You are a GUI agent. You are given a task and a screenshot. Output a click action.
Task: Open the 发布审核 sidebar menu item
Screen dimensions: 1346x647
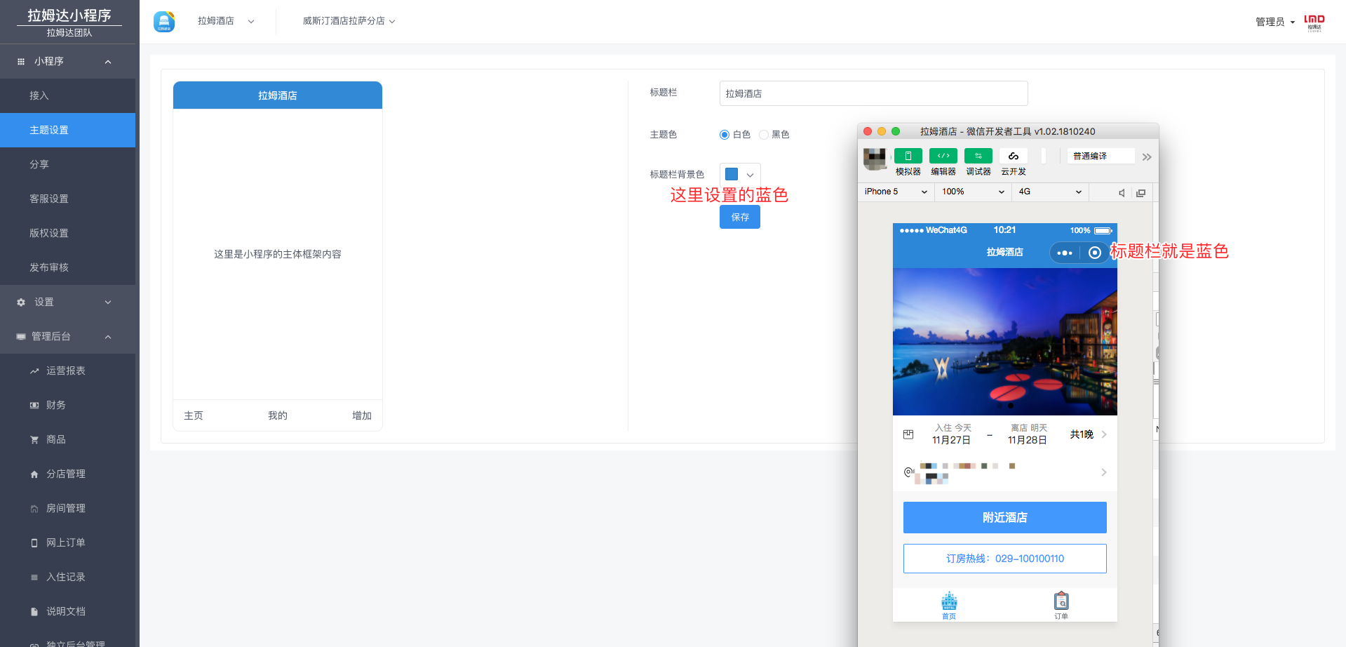67,268
